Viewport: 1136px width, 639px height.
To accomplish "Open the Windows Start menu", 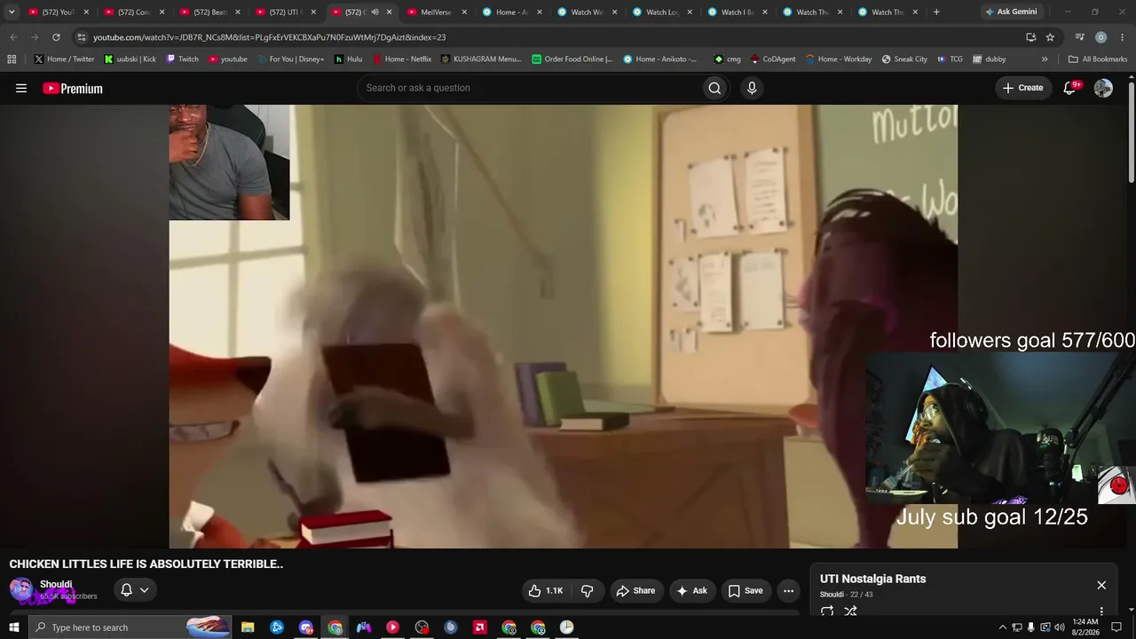I will [13, 627].
